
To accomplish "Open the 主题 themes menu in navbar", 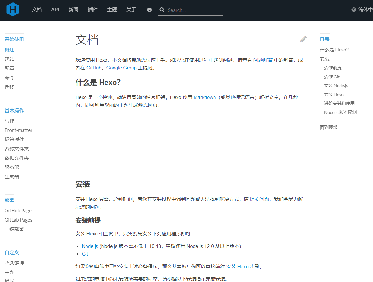I will click(112, 10).
